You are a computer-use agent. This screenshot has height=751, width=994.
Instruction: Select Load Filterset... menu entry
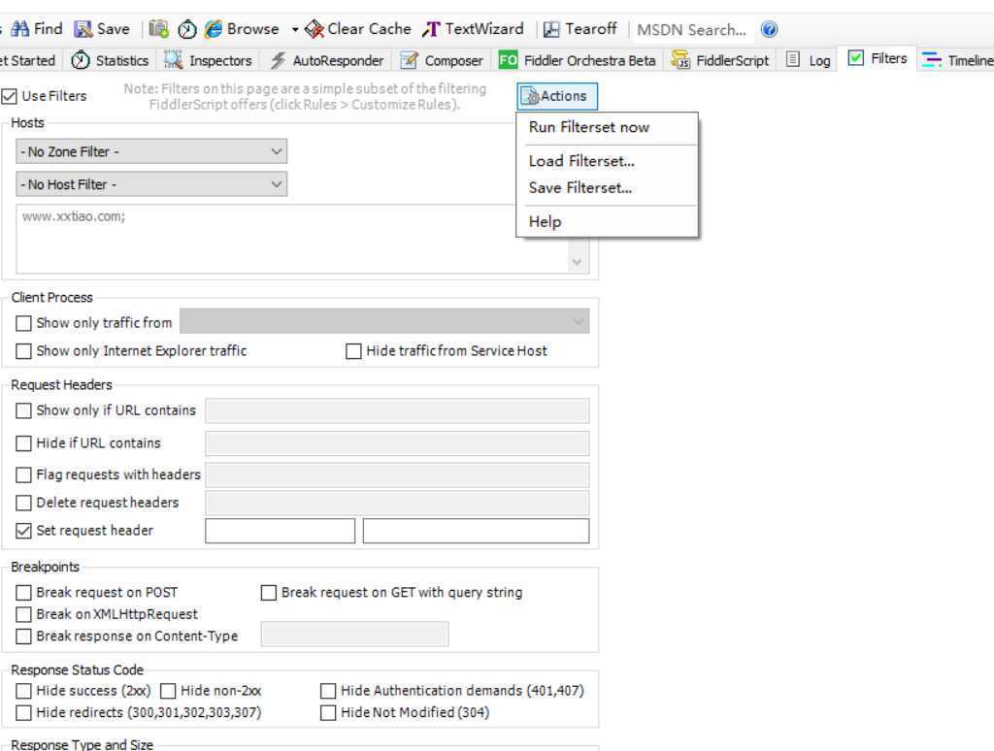pyautogui.click(x=608, y=161)
